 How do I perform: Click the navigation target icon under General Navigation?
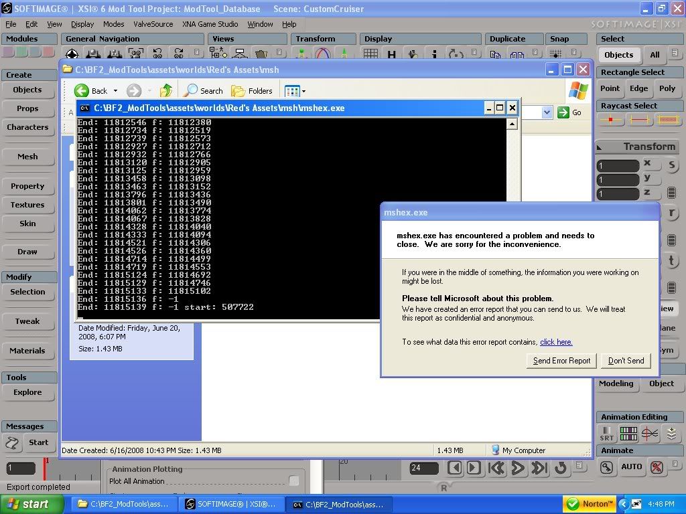tap(72, 54)
